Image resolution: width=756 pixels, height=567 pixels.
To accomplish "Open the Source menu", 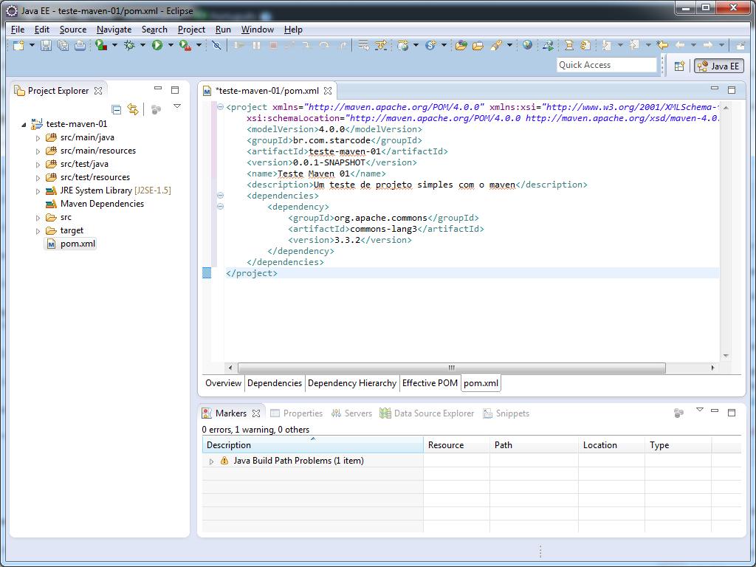I will (x=73, y=30).
